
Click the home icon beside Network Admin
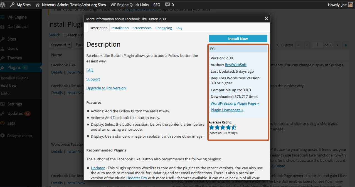tap(37, 5)
